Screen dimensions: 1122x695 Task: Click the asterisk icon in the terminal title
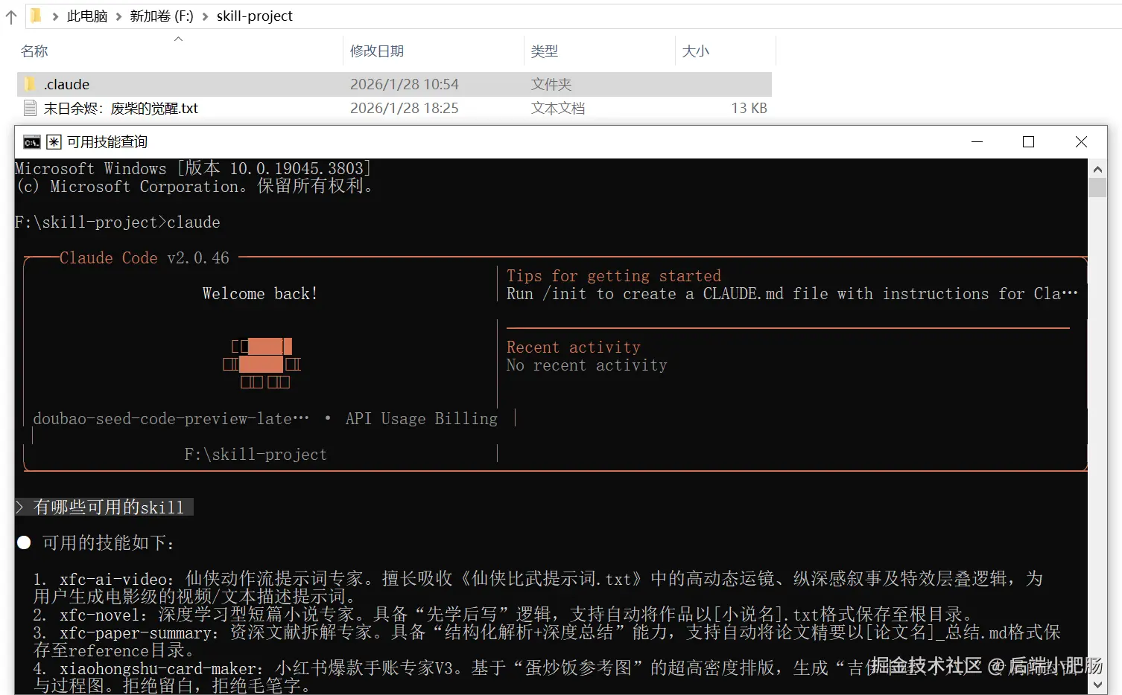pyautogui.click(x=54, y=142)
